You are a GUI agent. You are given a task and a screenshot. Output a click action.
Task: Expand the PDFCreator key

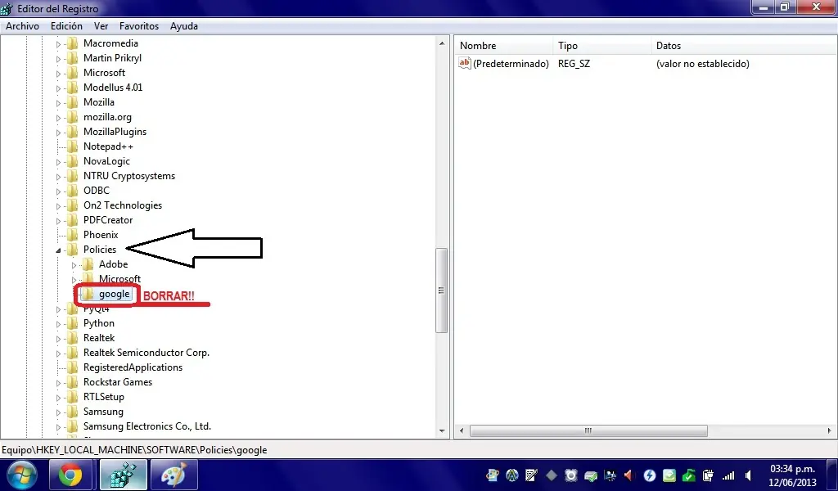pyautogui.click(x=58, y=220)
